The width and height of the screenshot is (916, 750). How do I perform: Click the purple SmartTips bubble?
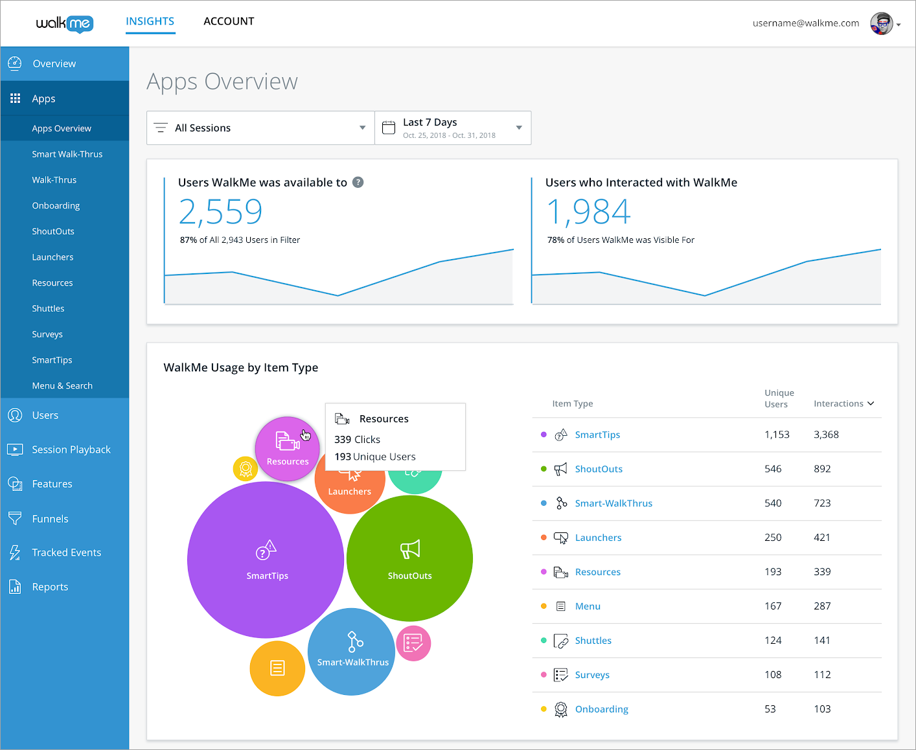pos(266,560)
